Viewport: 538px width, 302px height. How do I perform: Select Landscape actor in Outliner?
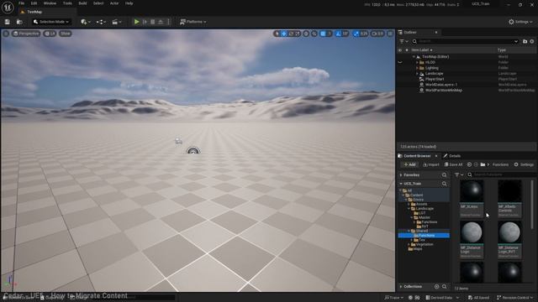click(x=434, y=74)
